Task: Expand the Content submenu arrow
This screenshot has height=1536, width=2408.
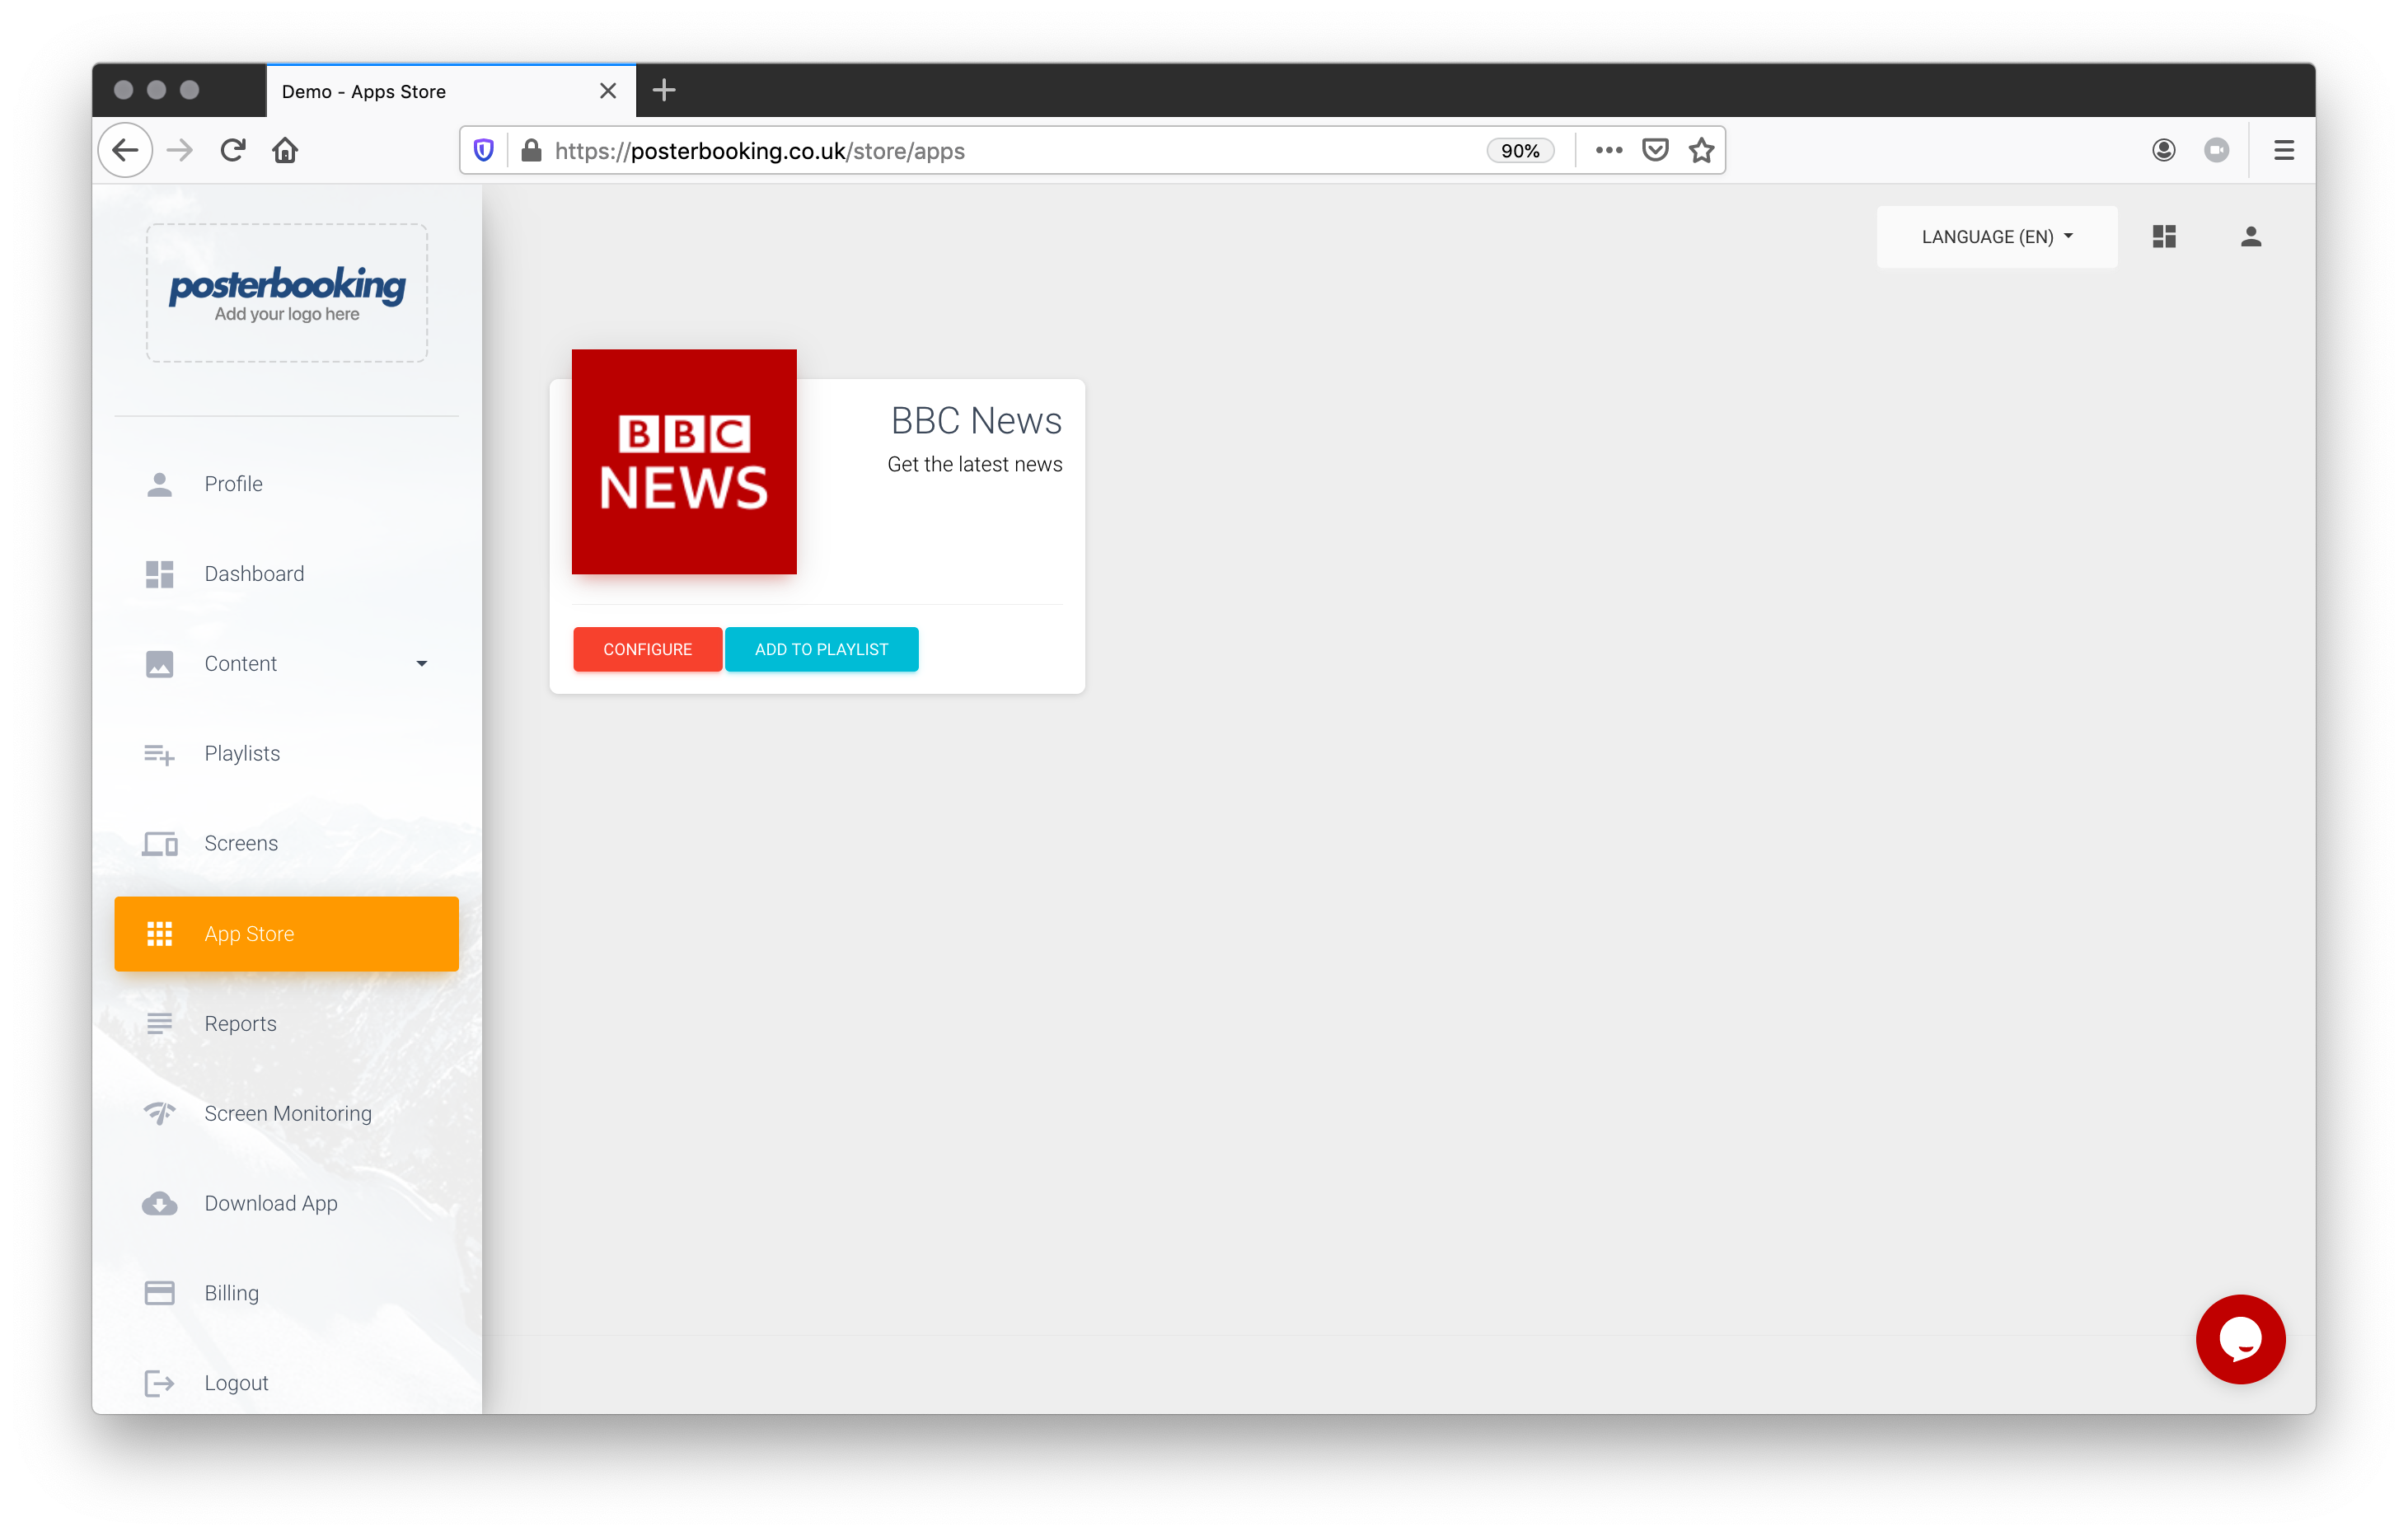Action: [422, 664]
